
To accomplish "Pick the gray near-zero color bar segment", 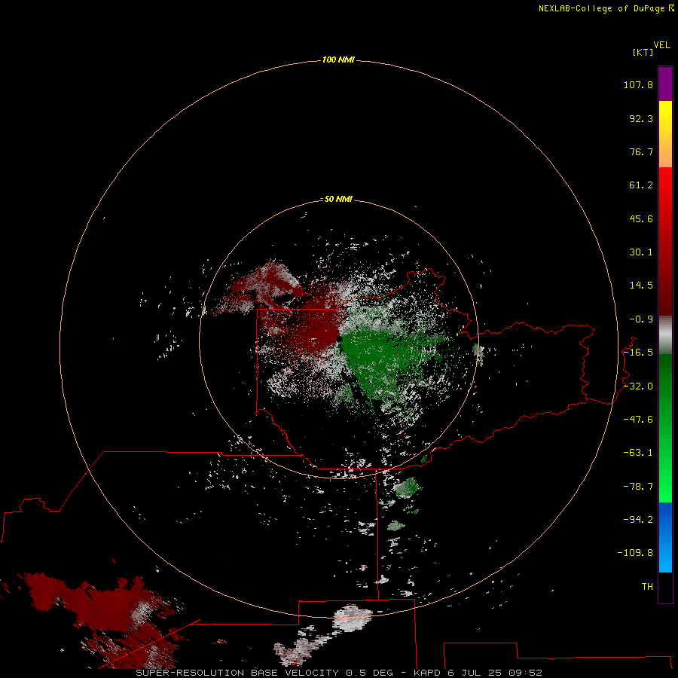I will pos(665,335).
